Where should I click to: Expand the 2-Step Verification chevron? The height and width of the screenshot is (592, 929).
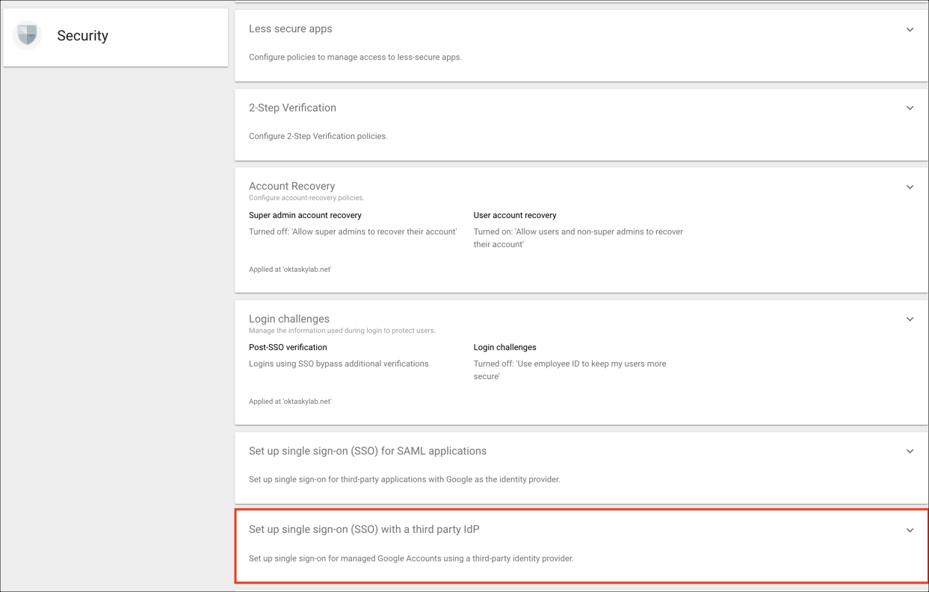click(910, 108)
